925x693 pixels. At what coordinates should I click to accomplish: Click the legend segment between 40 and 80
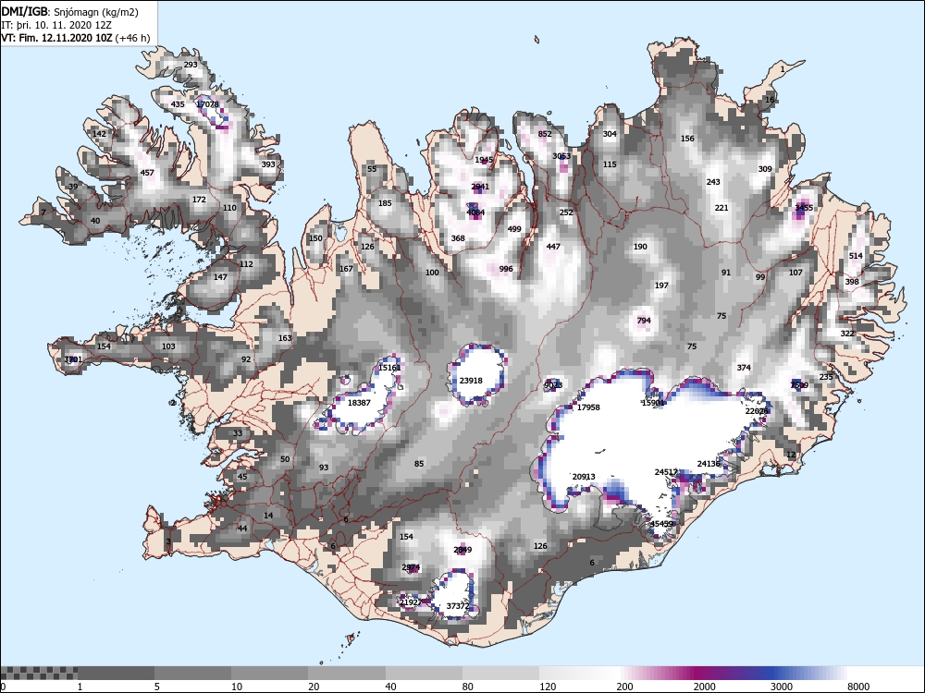point(425,673)
